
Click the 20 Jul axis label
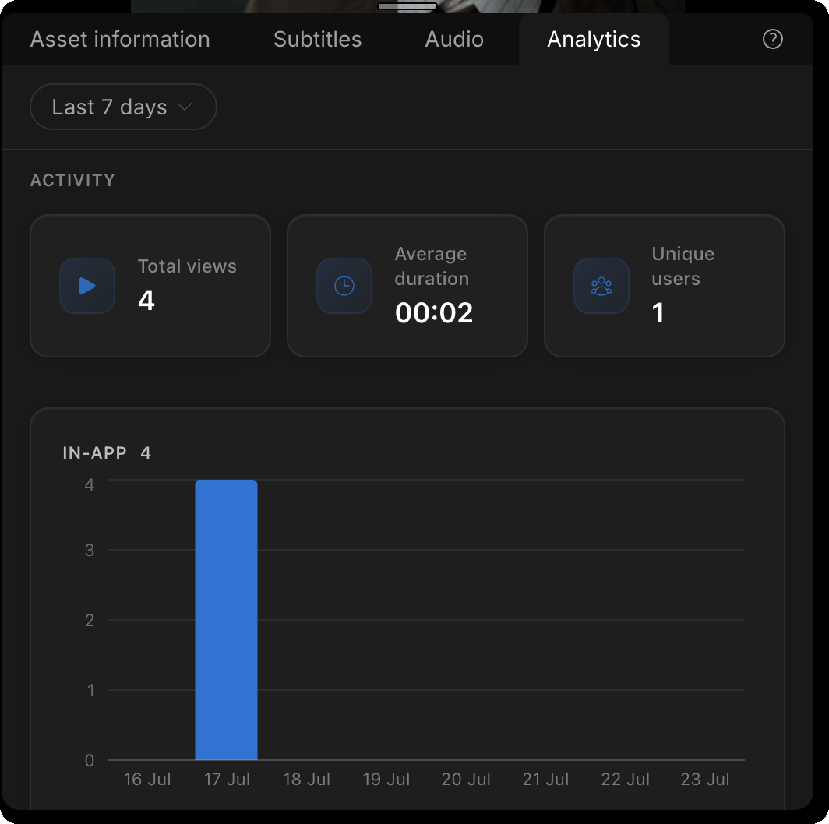(x=466, y=779)
